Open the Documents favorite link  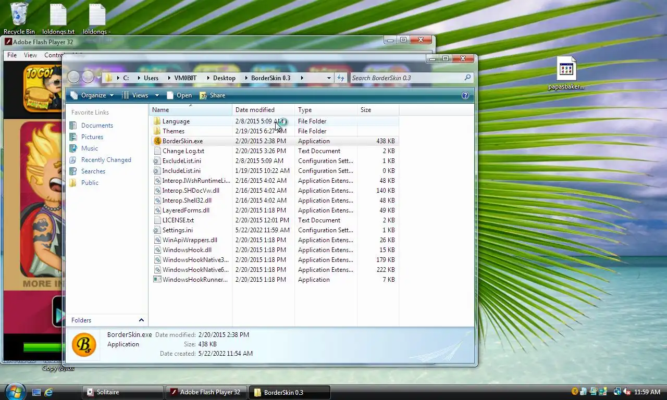click(97, 126)
